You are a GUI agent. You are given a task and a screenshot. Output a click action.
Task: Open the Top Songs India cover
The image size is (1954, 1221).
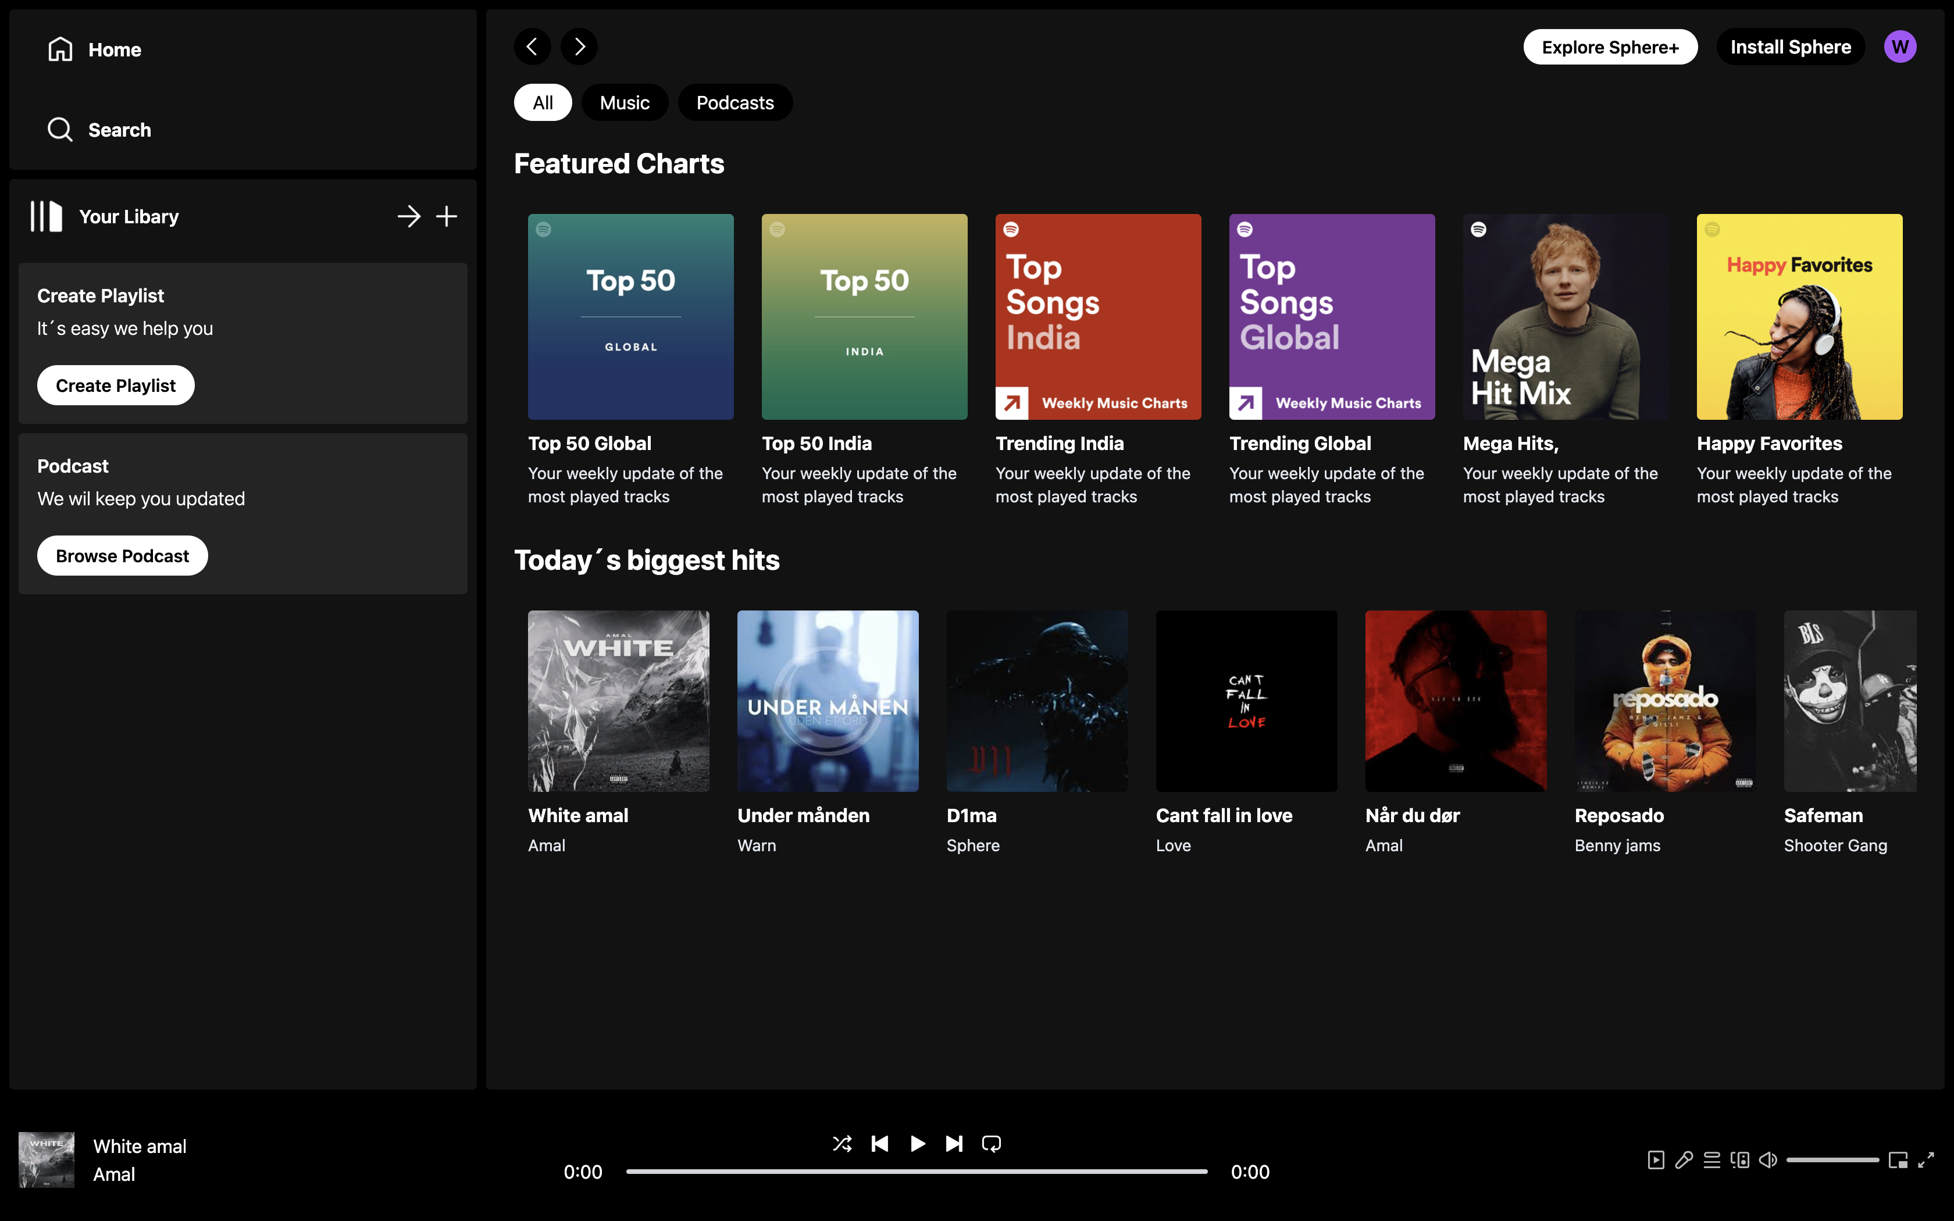coord(1098,316)
